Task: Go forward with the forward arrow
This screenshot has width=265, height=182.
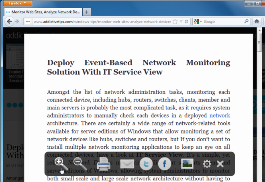Action: pyautogui.click(x=17, y=22)
